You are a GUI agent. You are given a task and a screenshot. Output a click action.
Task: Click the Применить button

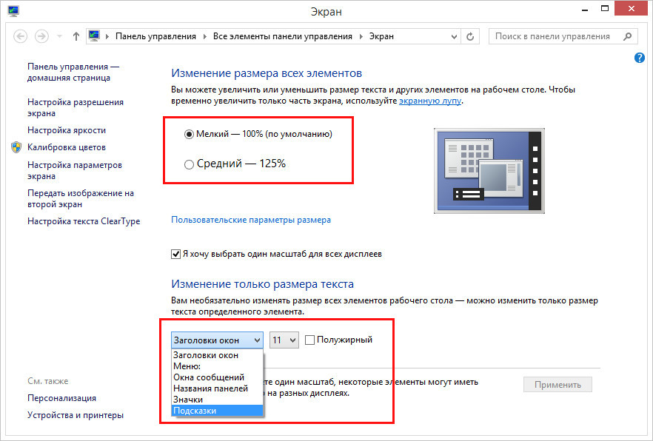557,385
